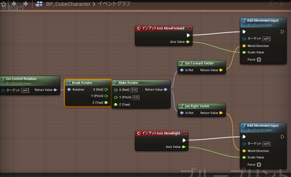The width and height of the screenshot is (291, 177).
Task: Click the favorite star icon in breadcrumb bar
Action: [x=4, y=4]
